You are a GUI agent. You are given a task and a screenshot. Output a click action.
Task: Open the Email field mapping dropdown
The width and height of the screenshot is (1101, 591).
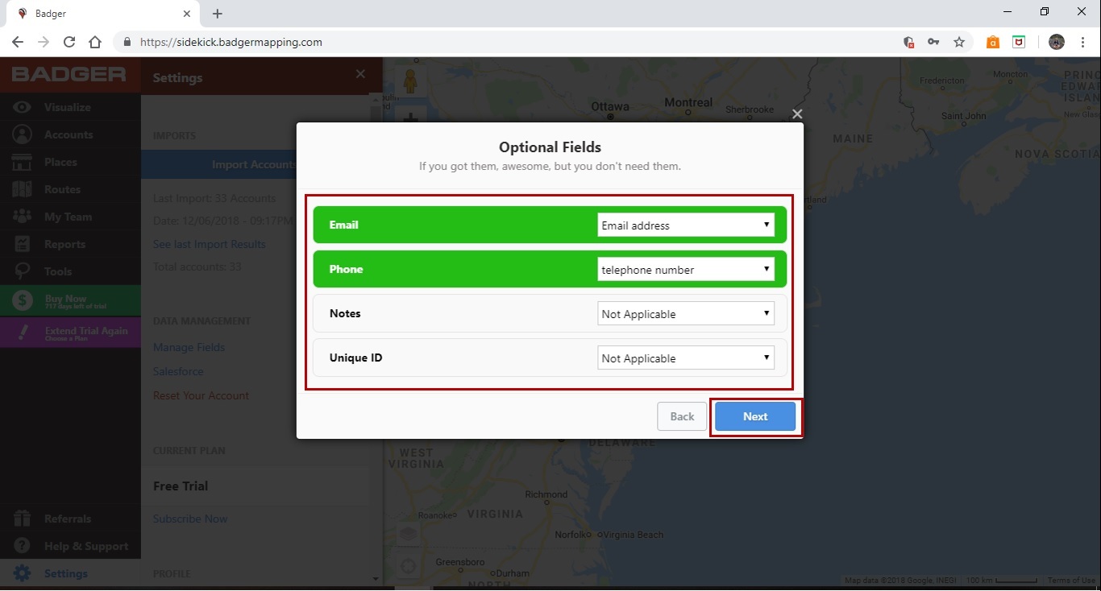point(686,225)
